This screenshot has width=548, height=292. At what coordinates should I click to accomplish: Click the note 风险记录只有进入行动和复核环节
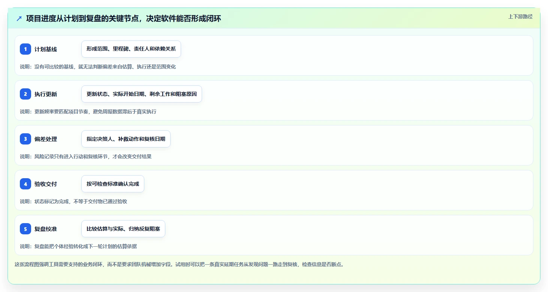[x=86, y=156]
